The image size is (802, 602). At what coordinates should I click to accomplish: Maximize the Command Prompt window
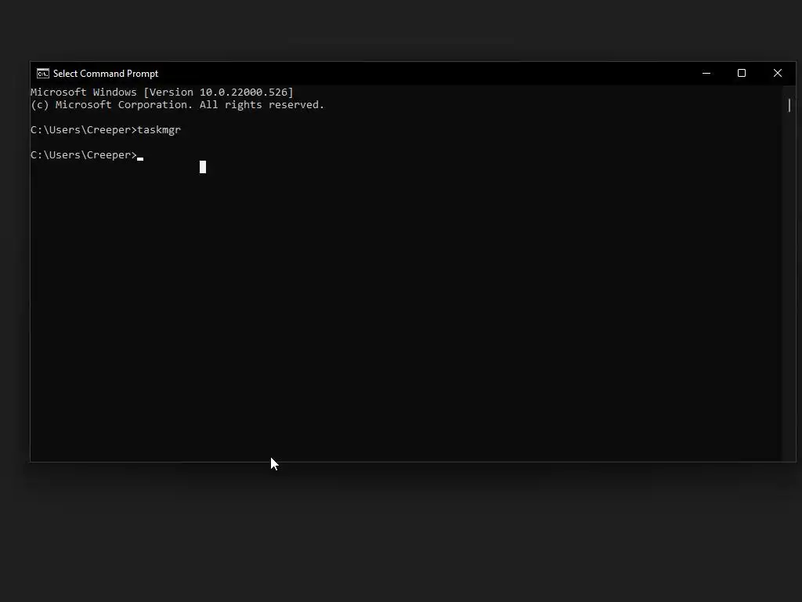coord(742,73)
